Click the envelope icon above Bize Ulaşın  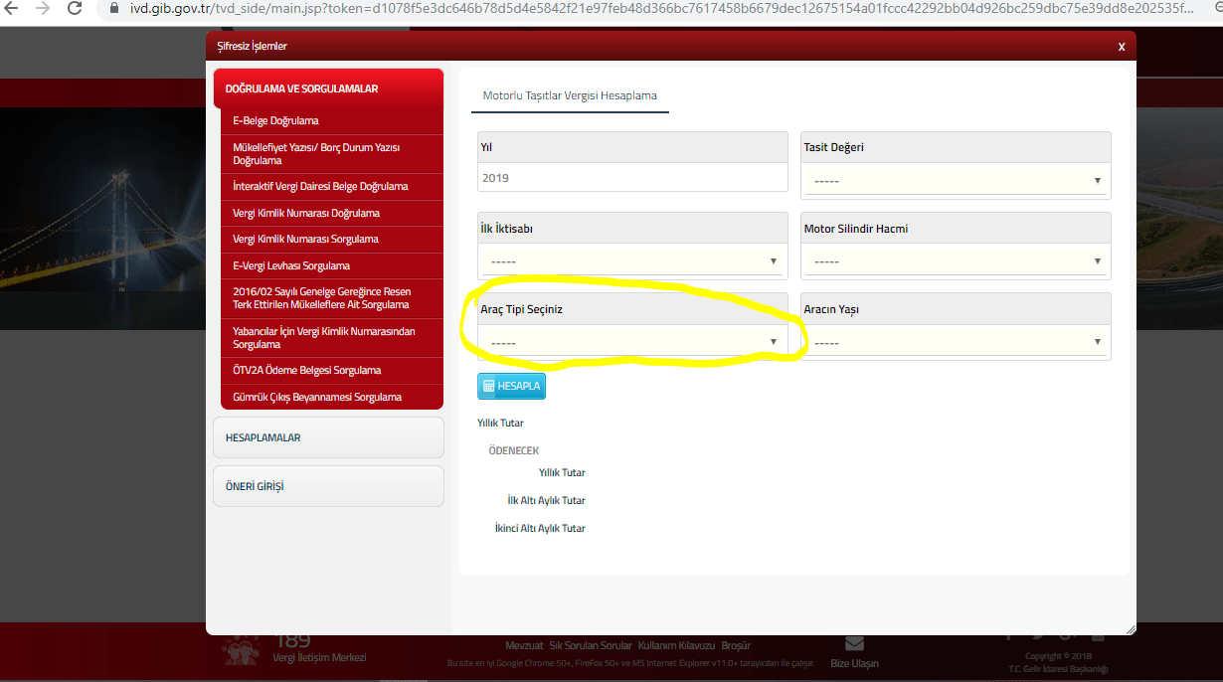[x=854, y=643]
